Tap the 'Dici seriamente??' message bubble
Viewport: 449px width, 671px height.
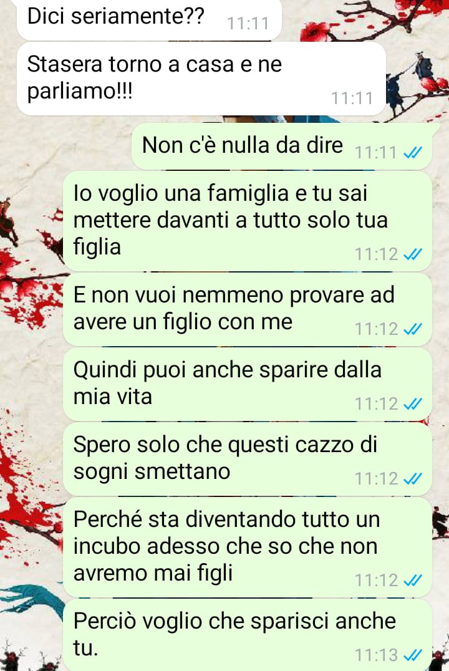149,19
